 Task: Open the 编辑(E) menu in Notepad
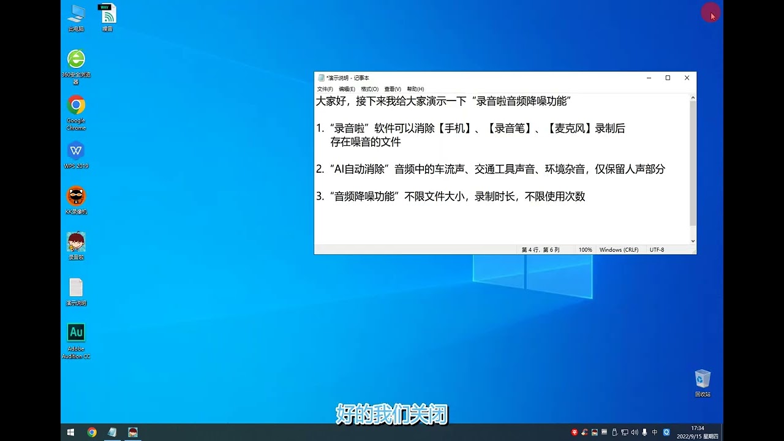pos(347,89)
